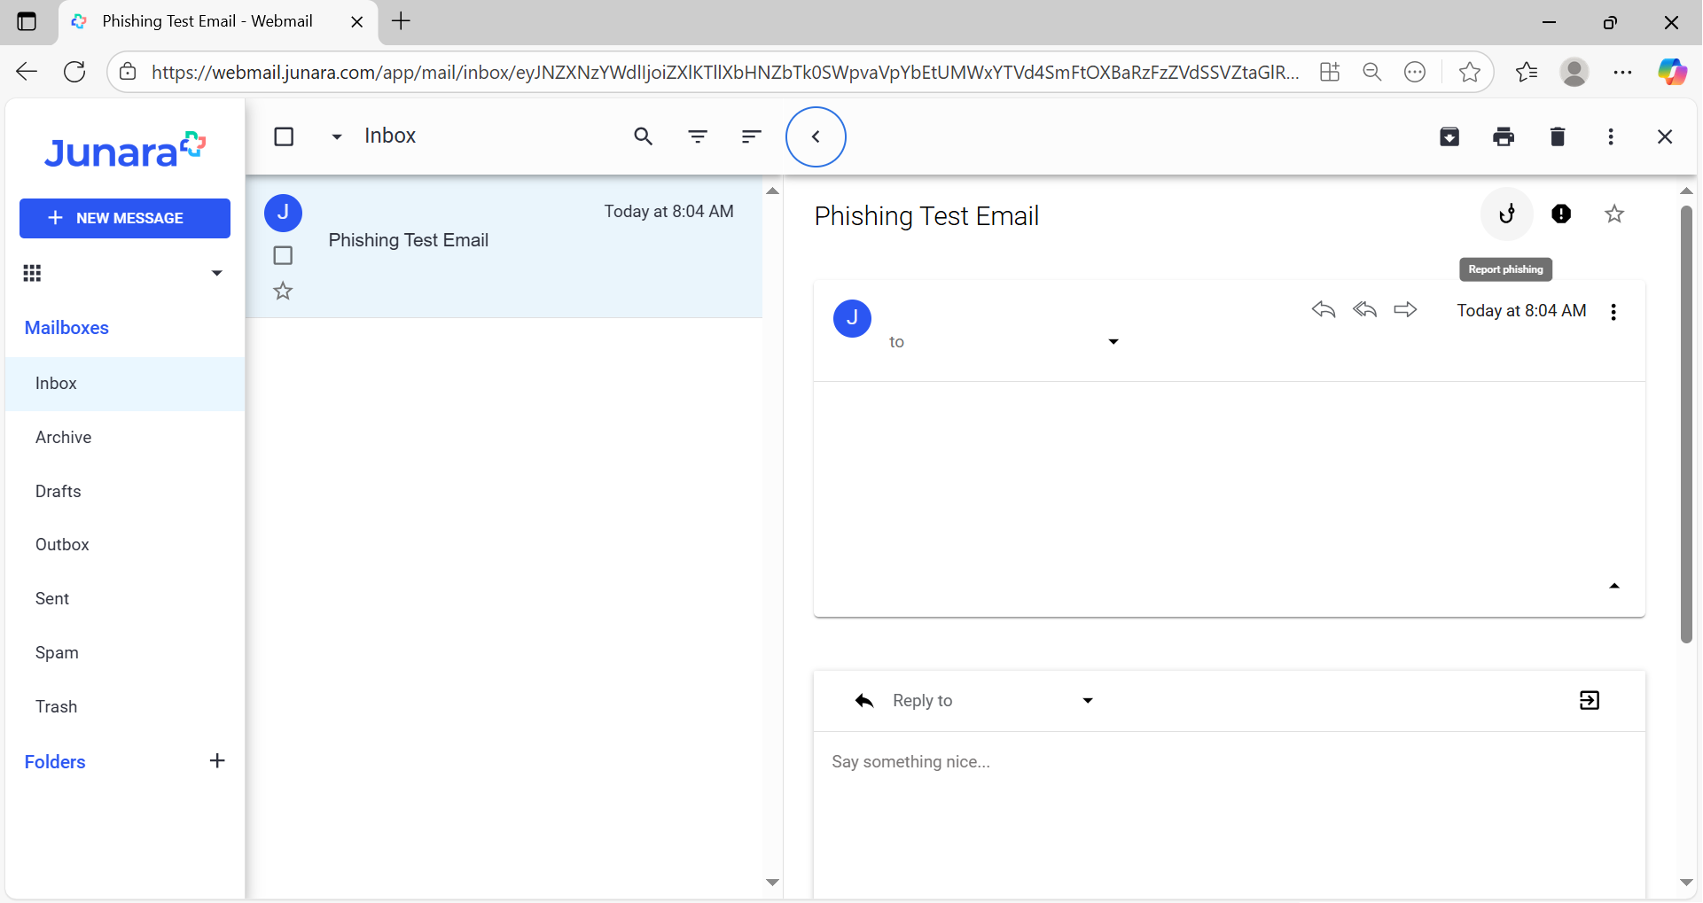Reply to the message using the arrow icon

point(1324,309)
